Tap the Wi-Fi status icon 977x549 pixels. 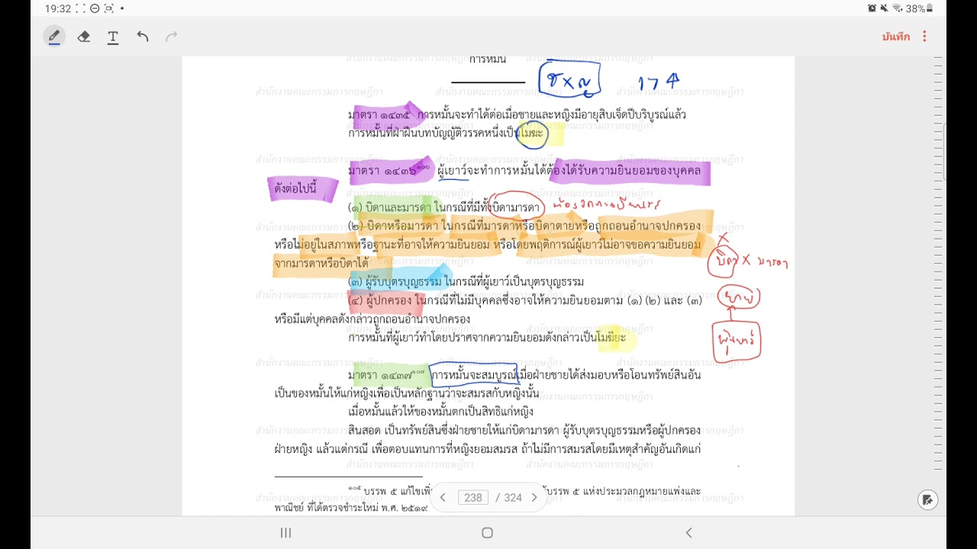pos(898,8)
